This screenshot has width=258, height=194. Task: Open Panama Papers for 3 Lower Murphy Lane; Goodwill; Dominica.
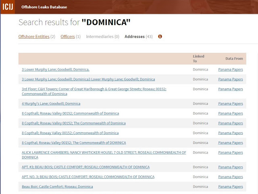tap(230, 69)
